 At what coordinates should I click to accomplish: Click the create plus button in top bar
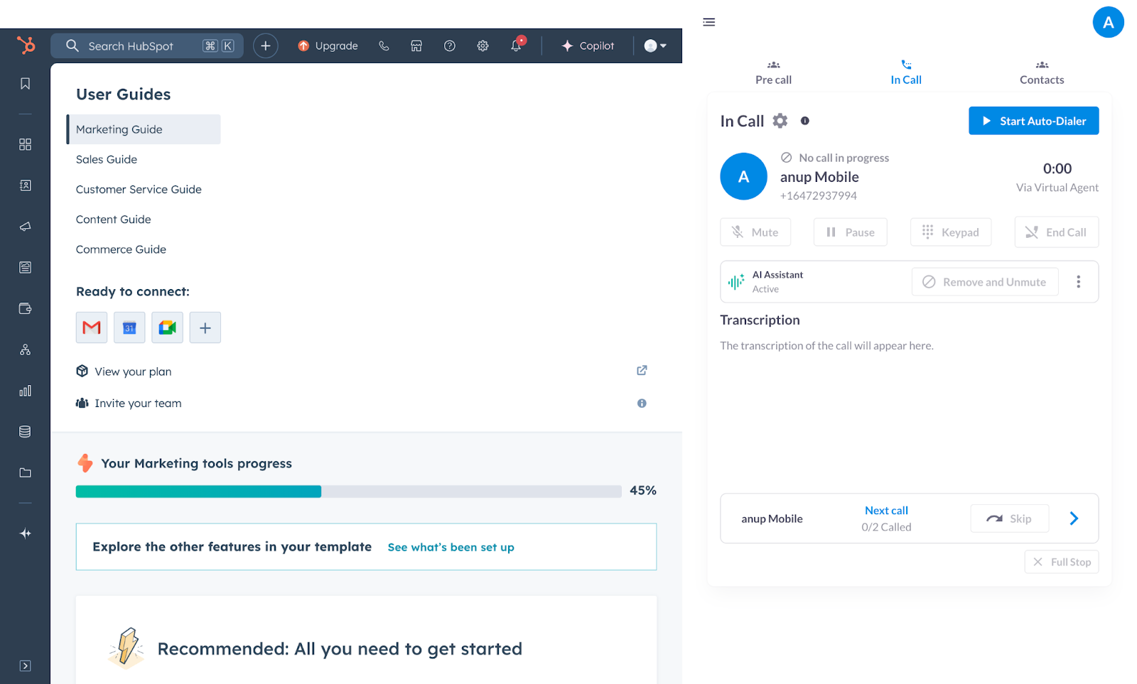pyautogui.click(x=265, y=45)
